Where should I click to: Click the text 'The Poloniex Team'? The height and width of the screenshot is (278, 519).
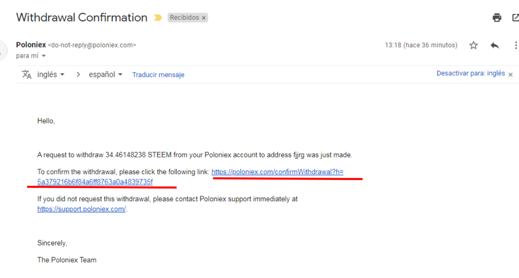67,260
